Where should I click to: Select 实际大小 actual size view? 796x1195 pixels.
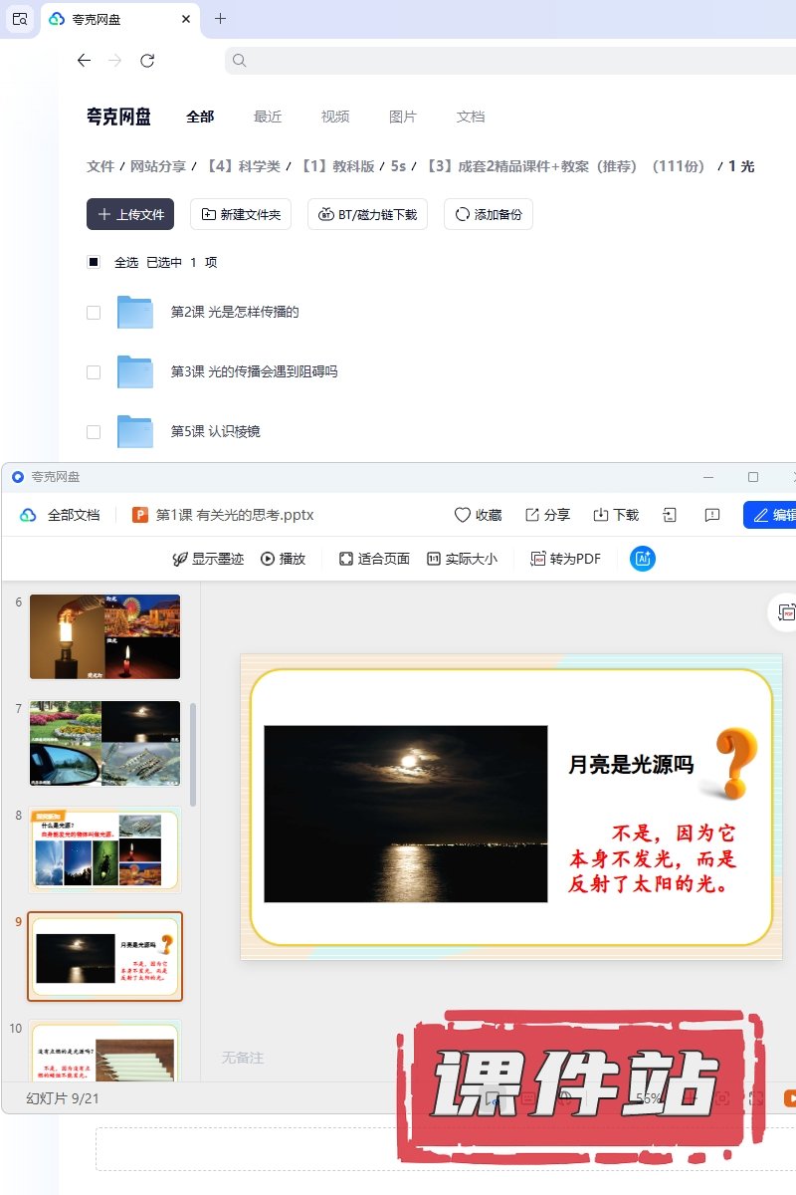462,559
